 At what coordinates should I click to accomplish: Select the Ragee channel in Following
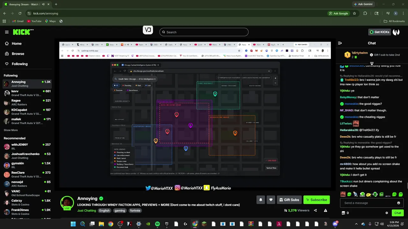coord(27,102)
